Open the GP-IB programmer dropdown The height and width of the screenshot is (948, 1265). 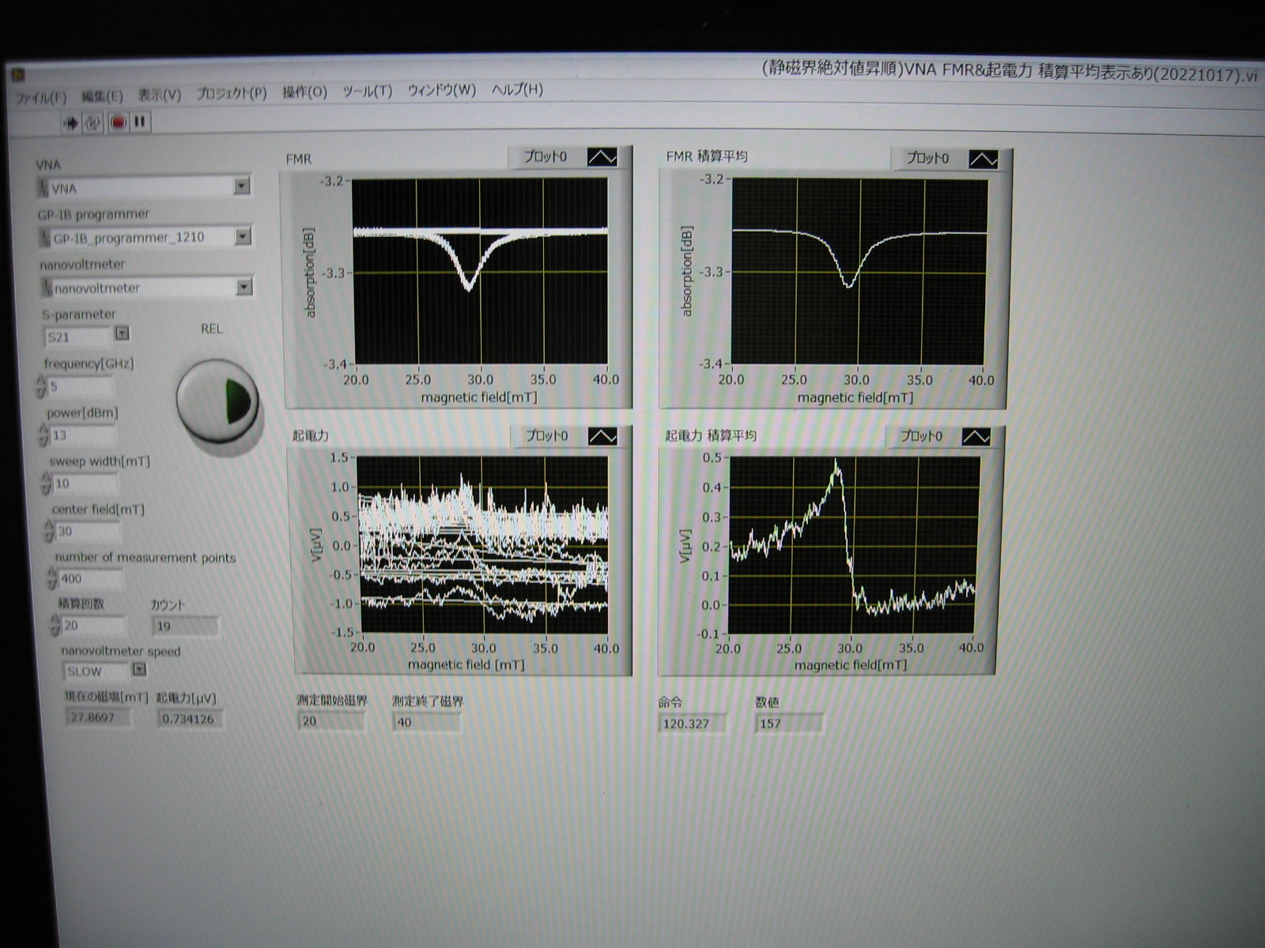243,235
